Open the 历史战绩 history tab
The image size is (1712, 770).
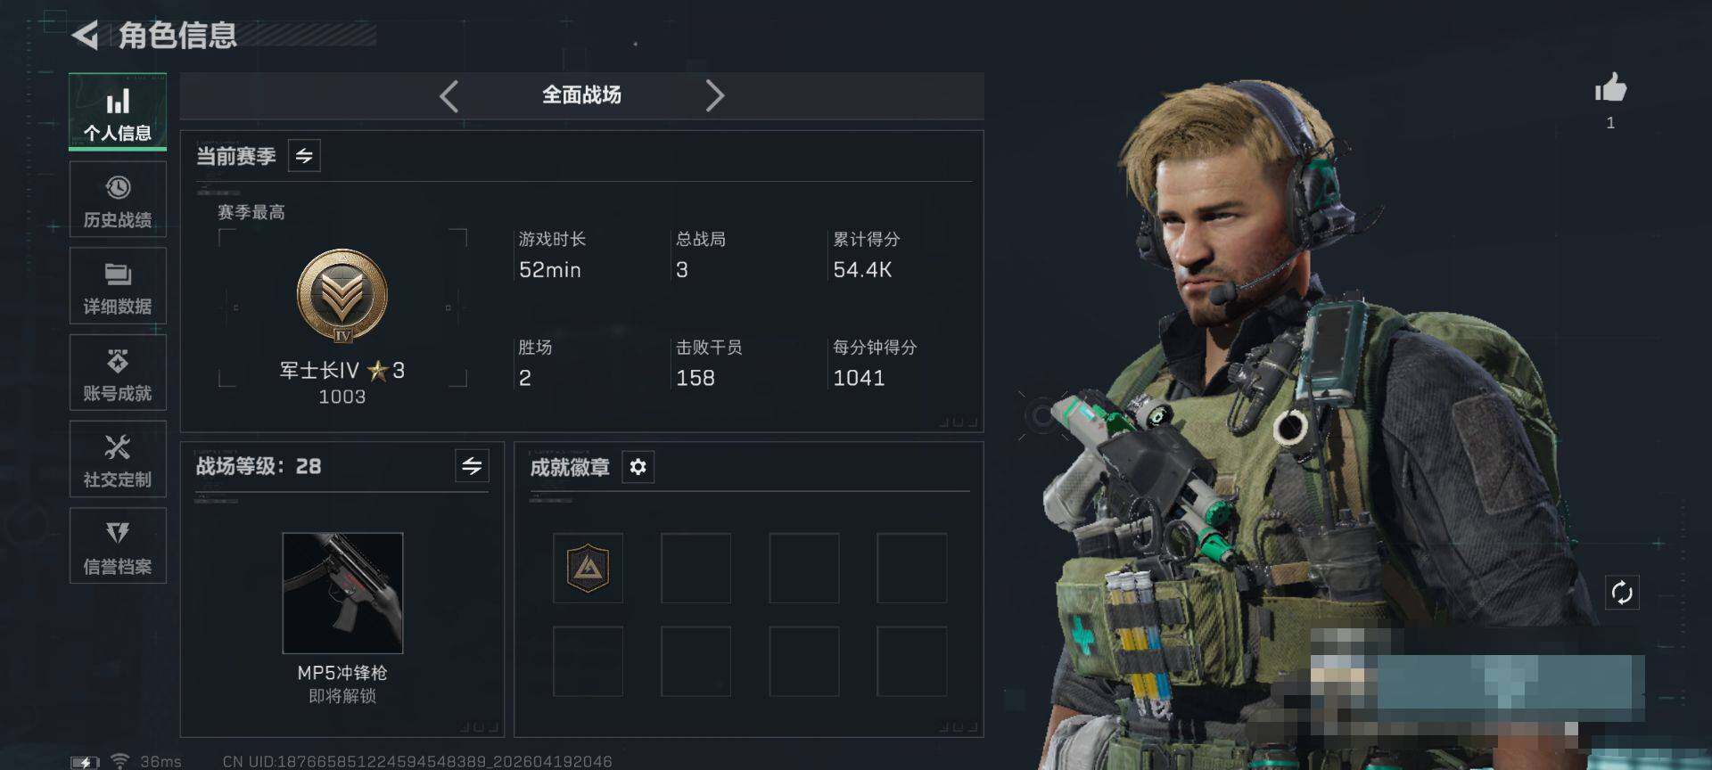[x=118, y=199]
